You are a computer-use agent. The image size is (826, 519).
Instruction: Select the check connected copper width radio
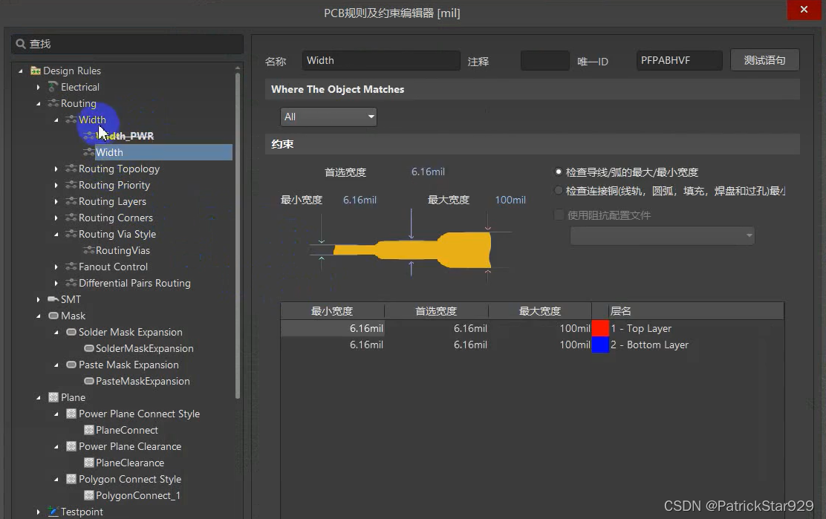[559, 191]
